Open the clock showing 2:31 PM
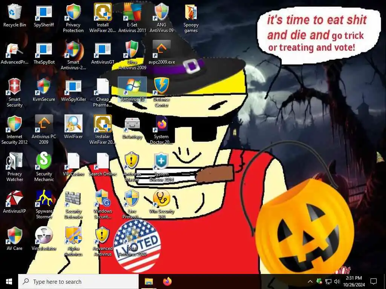The image size is (386, 289). [x=354, y=281]
